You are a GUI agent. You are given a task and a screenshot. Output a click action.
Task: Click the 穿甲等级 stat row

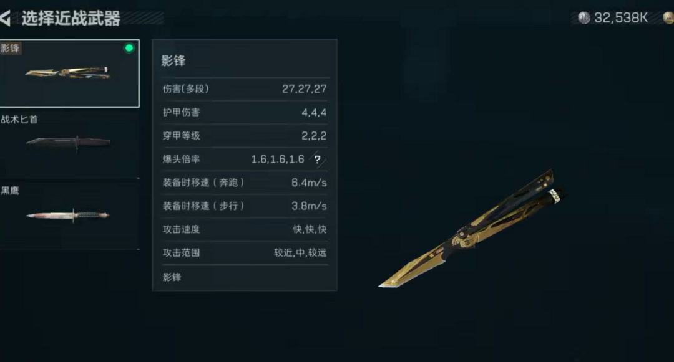245,136
